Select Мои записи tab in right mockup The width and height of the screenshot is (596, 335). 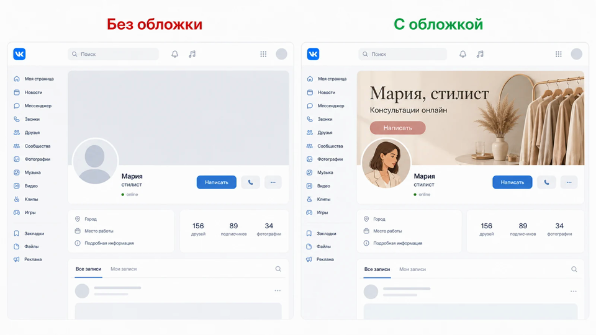coord(412,269)
